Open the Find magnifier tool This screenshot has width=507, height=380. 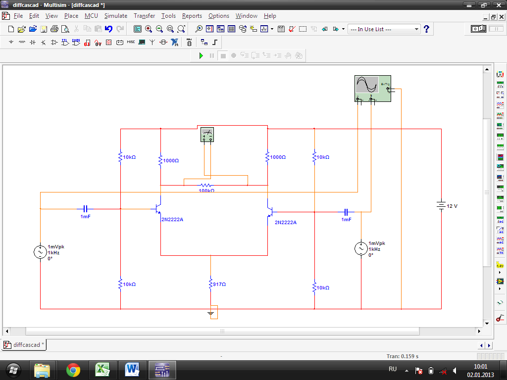pyautogui.click(x=199, y=29)
